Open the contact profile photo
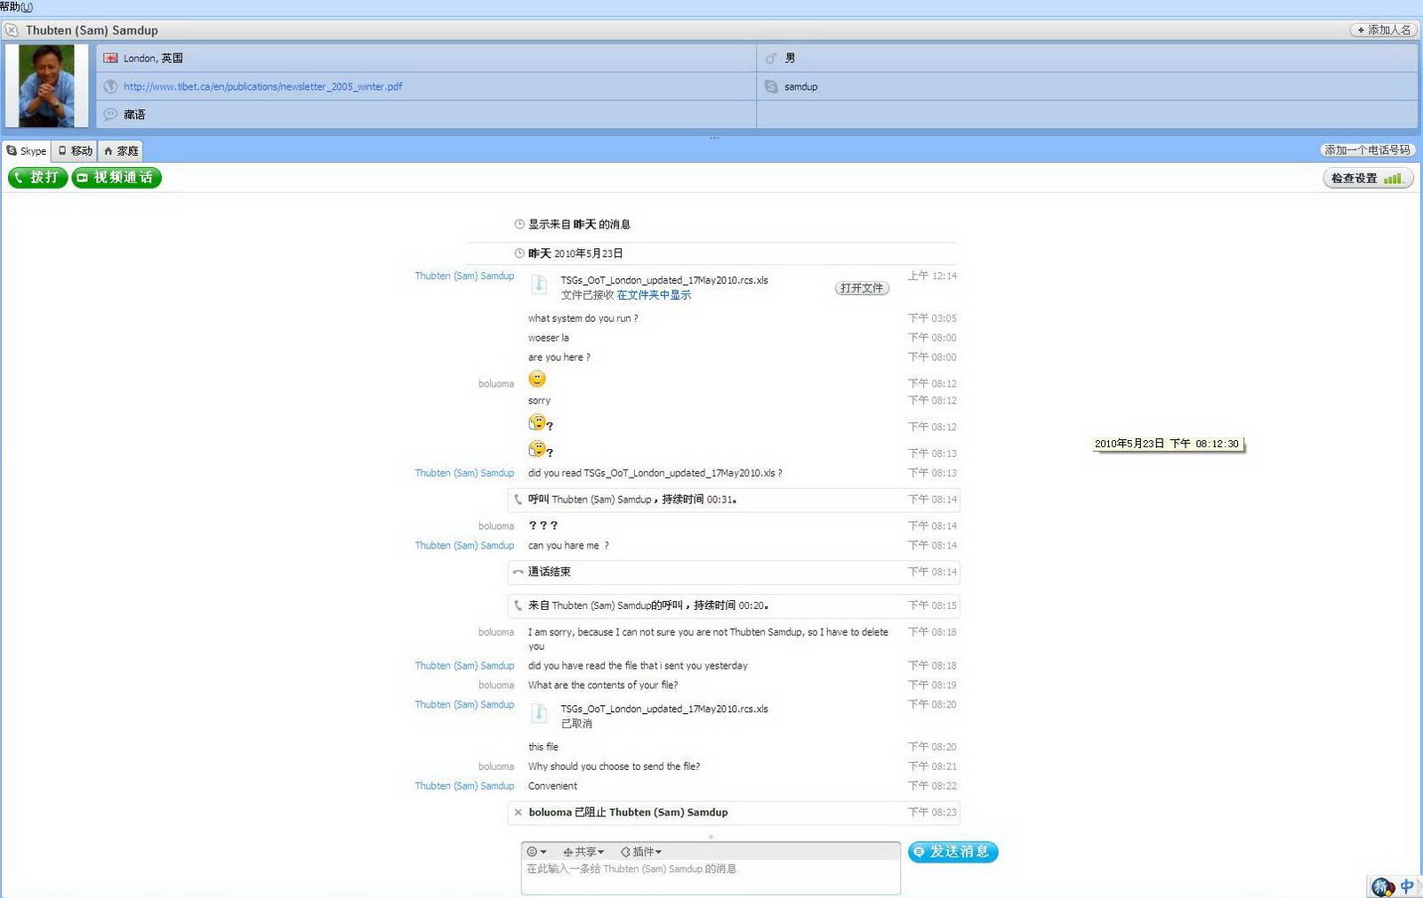Screen dimensions: 1423x898 click(47, 86)
